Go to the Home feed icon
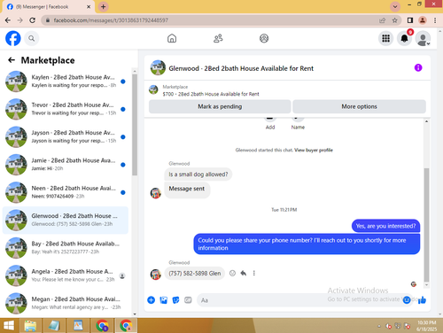The width and height of the screenshot is (443, 333). [172, 38]
